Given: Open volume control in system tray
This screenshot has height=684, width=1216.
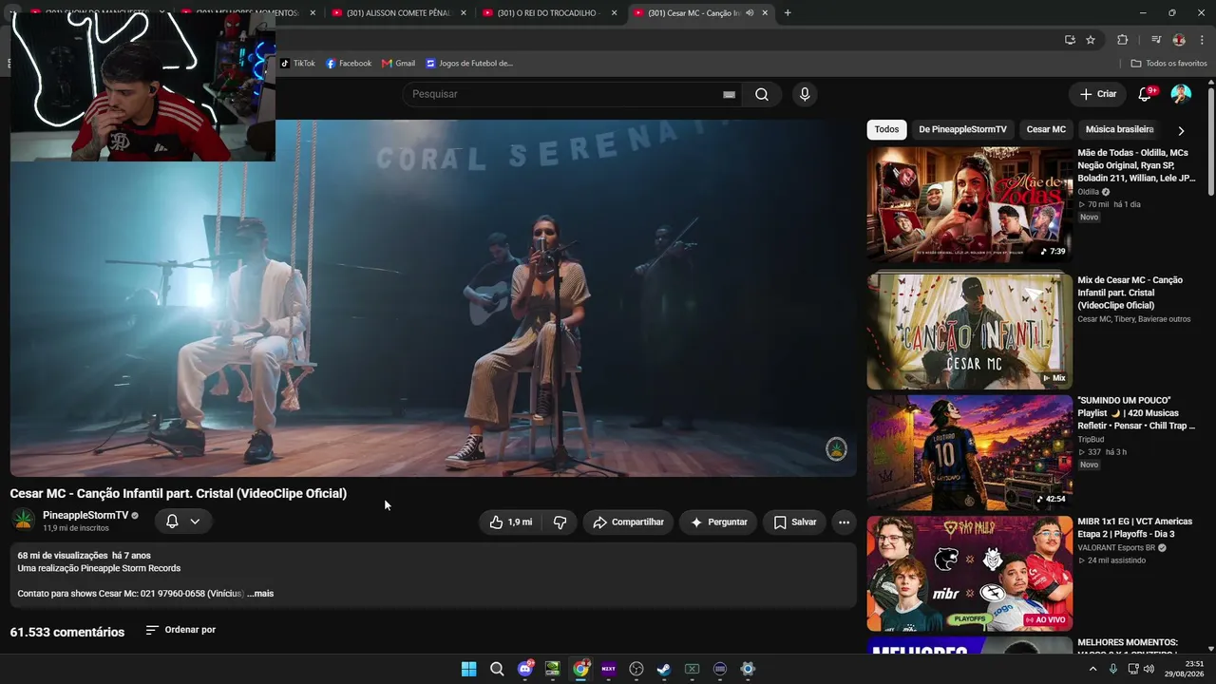Looking at the screenshot, I should [x=1149, y=669].
